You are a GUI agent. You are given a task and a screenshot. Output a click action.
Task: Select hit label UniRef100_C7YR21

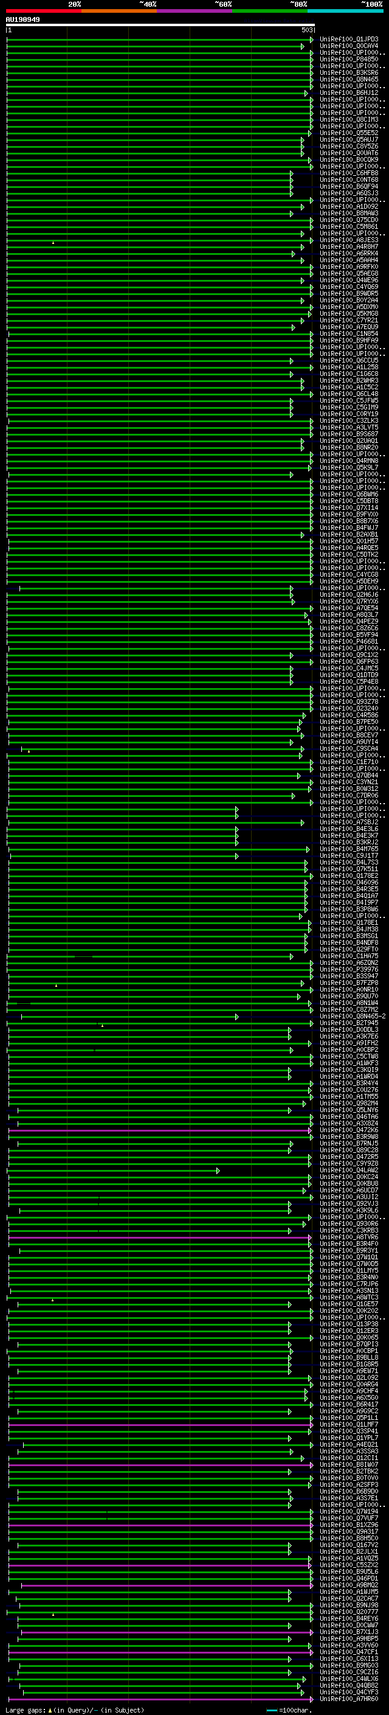(x=349, y=320)
